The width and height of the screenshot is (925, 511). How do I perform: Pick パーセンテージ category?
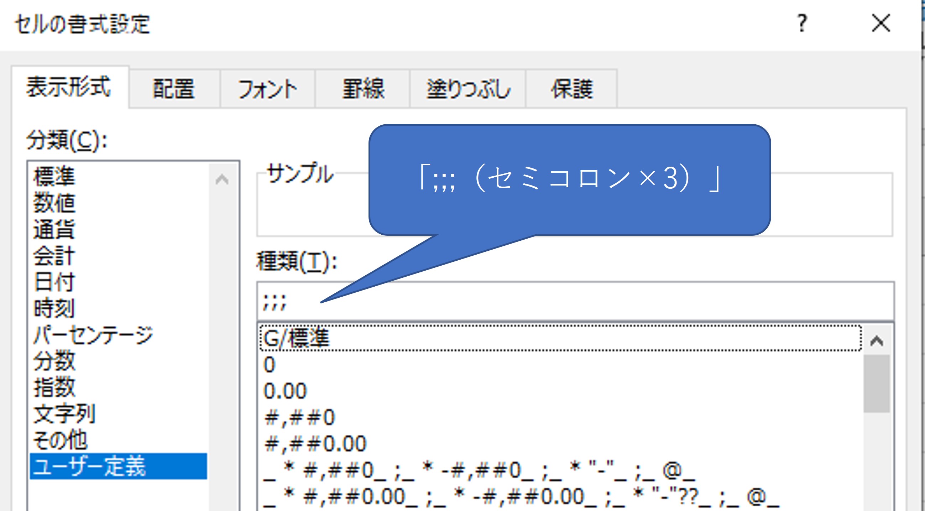click(x=119, y=335)
